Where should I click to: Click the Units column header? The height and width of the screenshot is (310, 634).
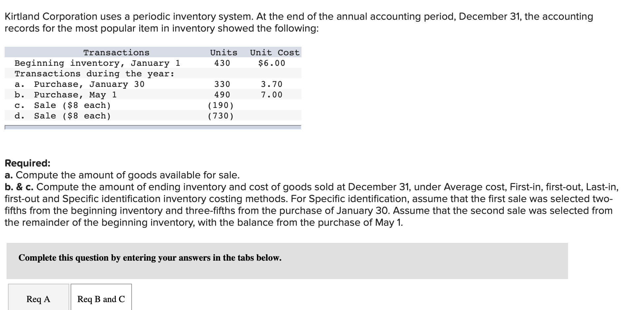[x=223, y=52]
